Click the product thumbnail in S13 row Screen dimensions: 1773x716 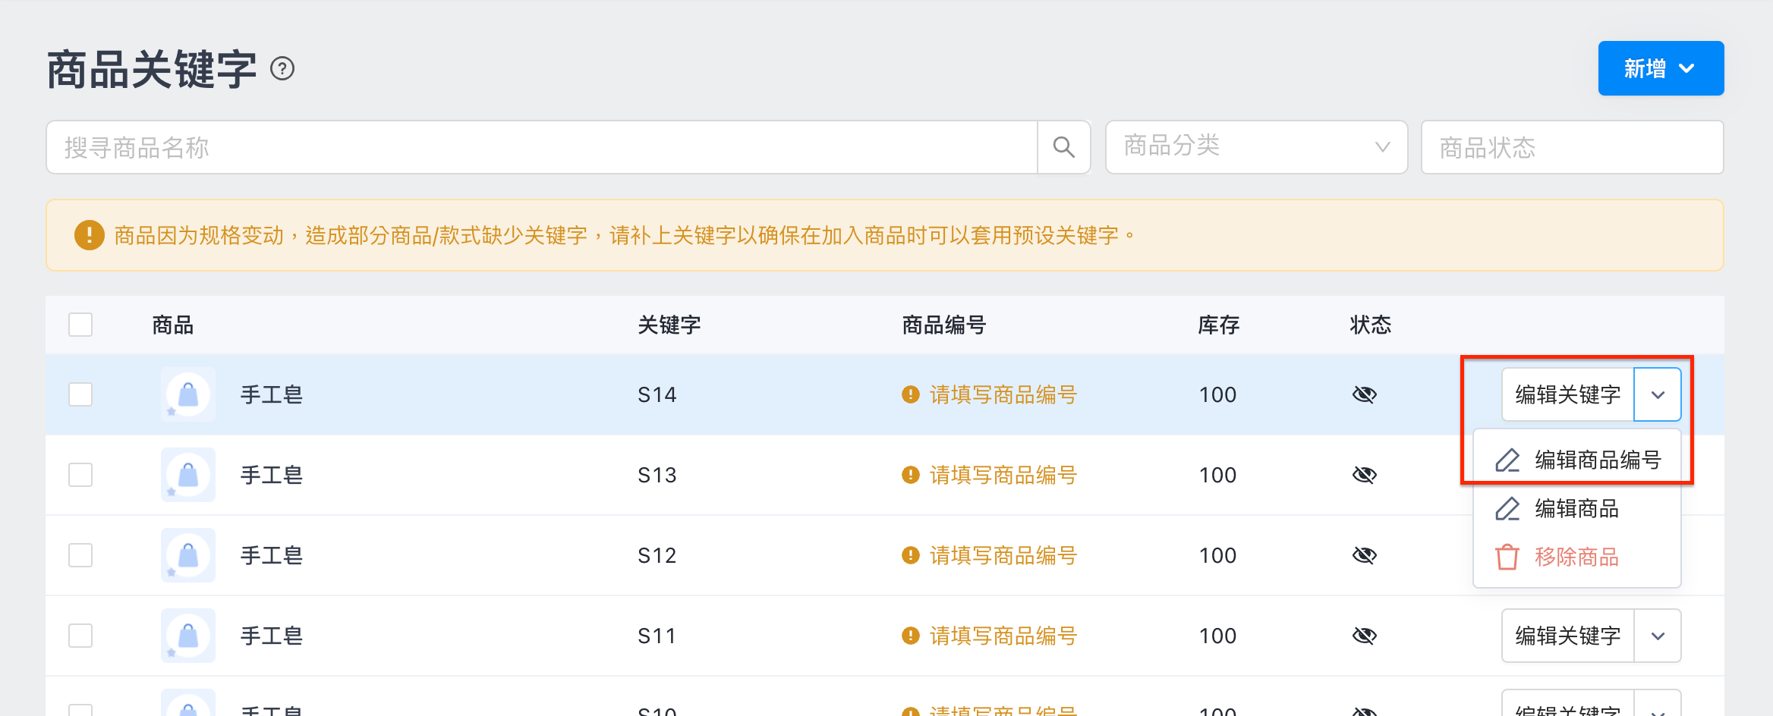click(188, 475)
